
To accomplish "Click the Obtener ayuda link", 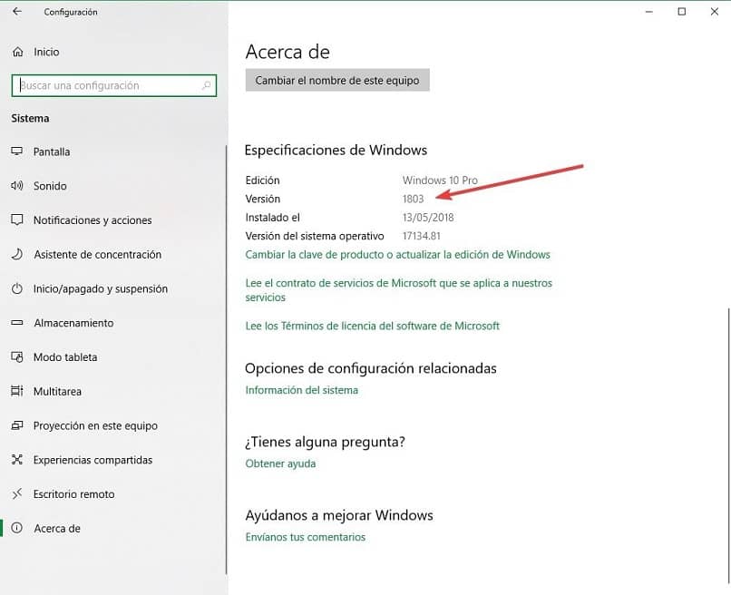I will click(280, 463).
